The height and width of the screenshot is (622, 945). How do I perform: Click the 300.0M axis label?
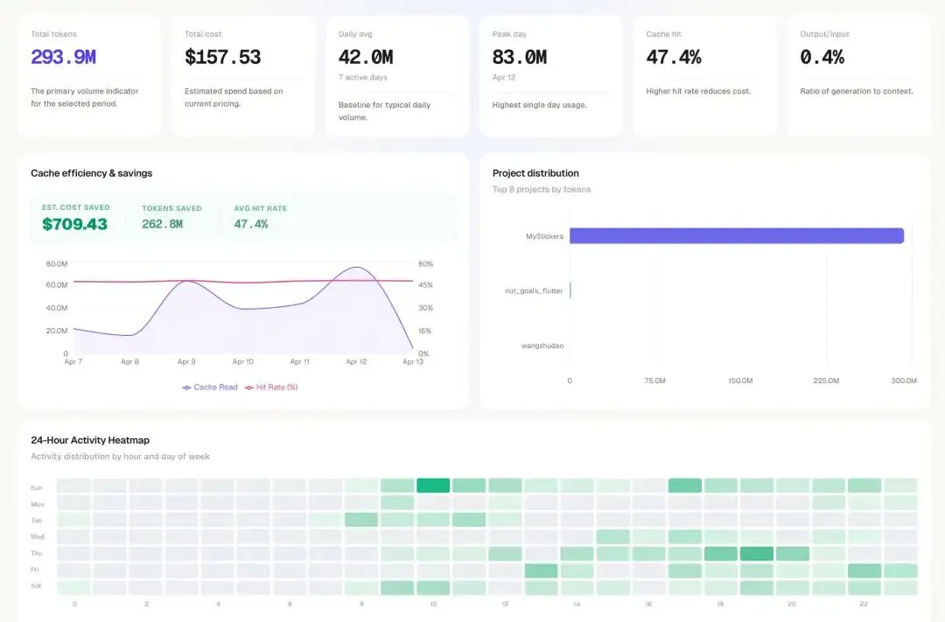click(904, 381)
